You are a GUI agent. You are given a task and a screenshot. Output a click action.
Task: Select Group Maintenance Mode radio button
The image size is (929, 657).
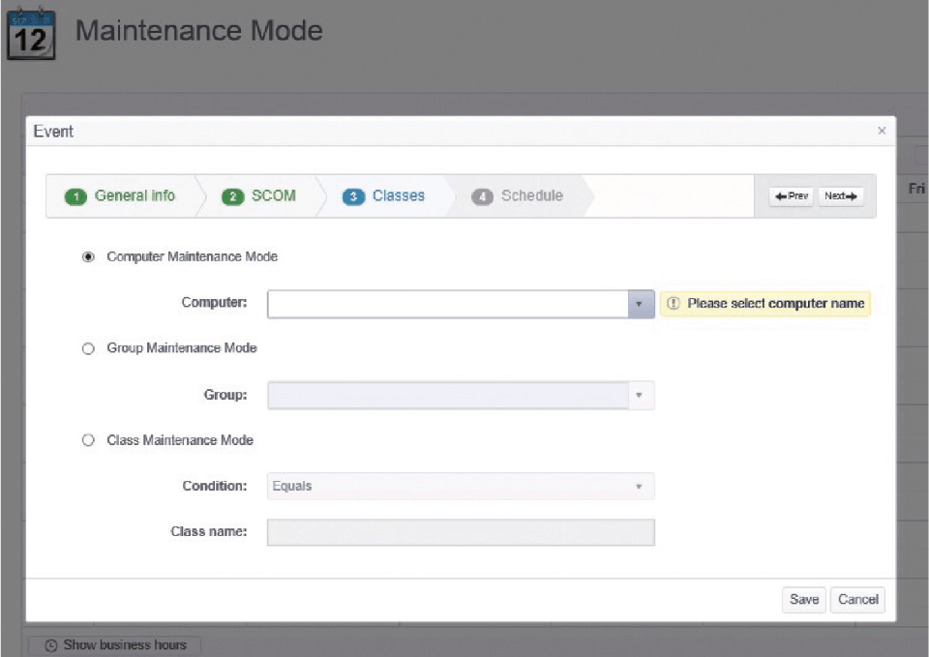pyautogui.click(x=88, y=348)
